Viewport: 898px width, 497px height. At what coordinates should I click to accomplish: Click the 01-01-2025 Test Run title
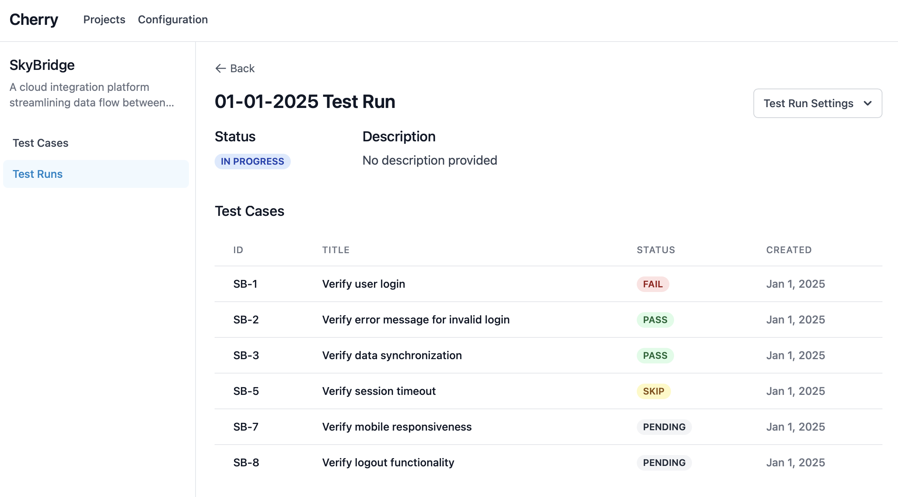(305, 101)
